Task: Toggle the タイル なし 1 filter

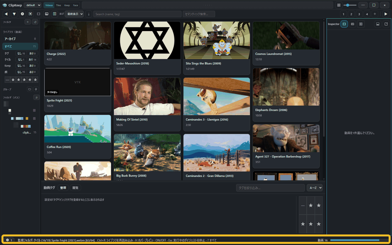Action: point(21,59)
